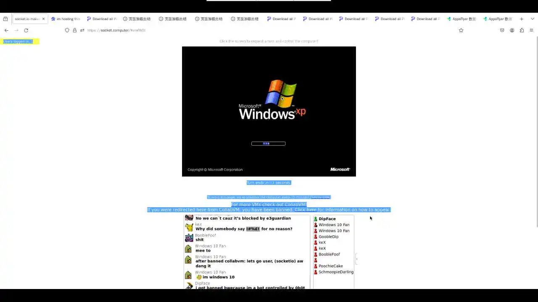Click BoobleFoof's avatar beside the chat message
Screen dimensions: 538x302
pyautogui.click(x=189, y=238)
